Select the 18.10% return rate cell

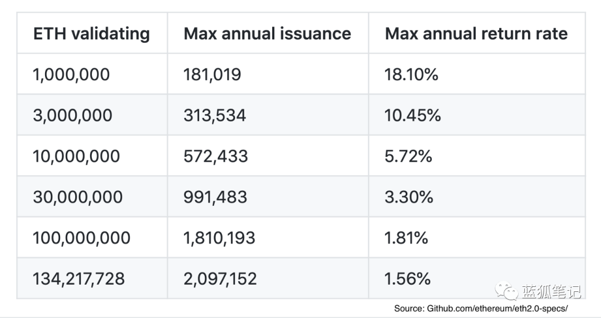pyautogui.click(x=411, y=74)
